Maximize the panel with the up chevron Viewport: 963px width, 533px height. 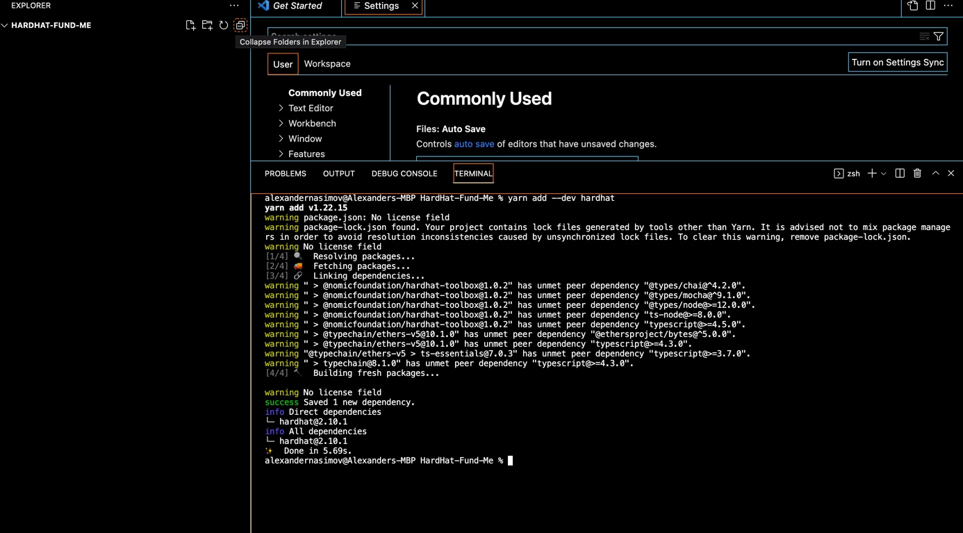click(x=935, y=173)
